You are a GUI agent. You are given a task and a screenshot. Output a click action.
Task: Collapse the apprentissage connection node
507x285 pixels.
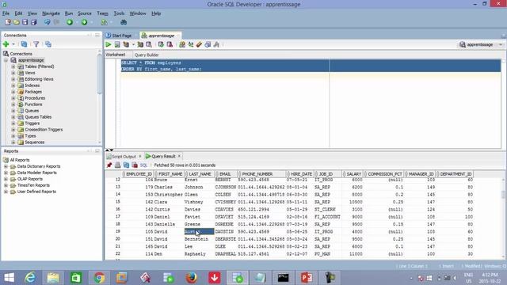point(6,60)
